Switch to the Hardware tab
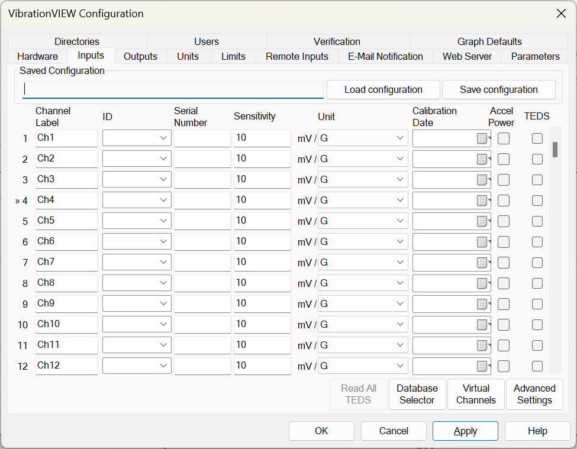 pyautogui.click(x=37, y=56)
